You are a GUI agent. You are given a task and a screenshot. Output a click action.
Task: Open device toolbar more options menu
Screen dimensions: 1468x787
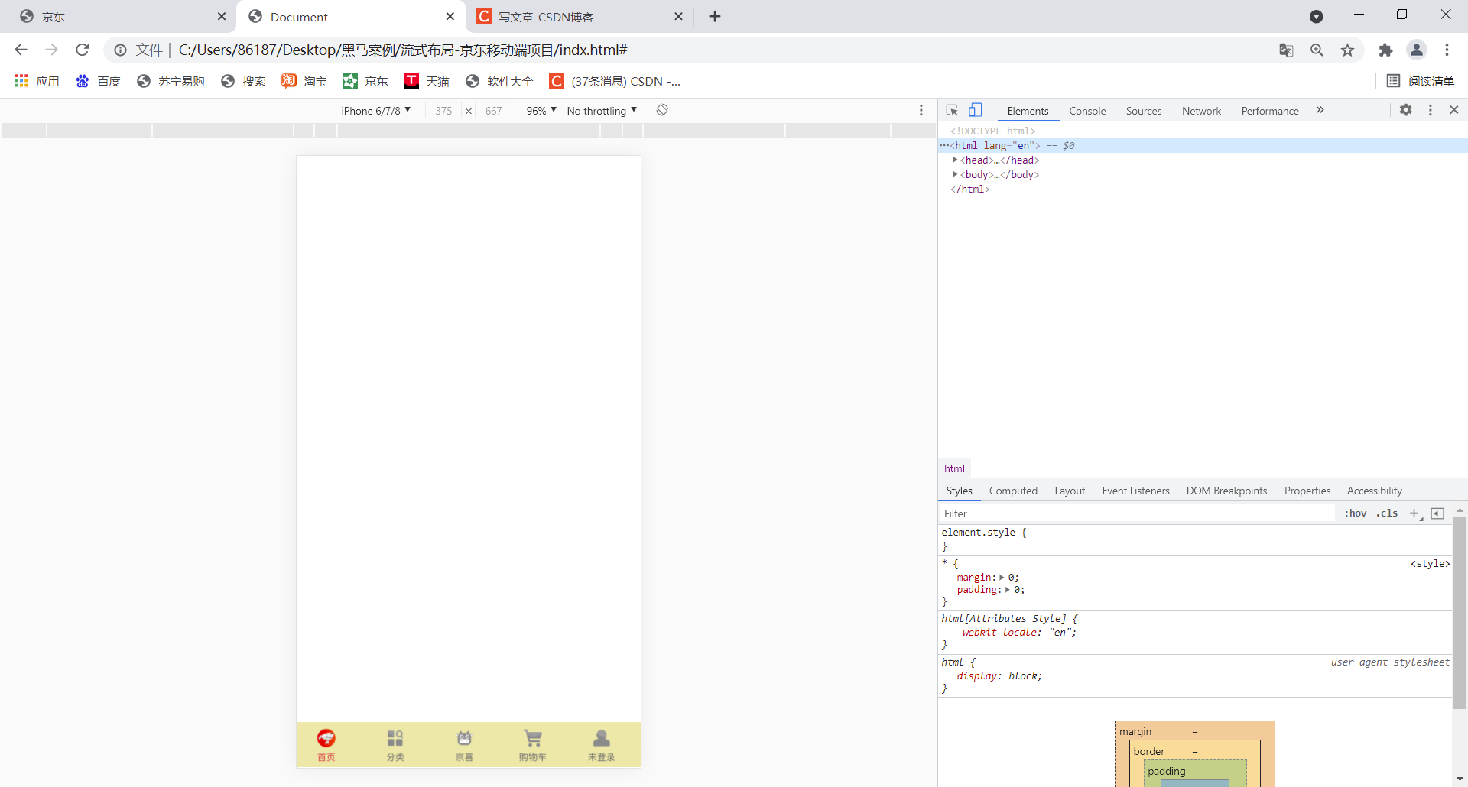coord(921,110)
